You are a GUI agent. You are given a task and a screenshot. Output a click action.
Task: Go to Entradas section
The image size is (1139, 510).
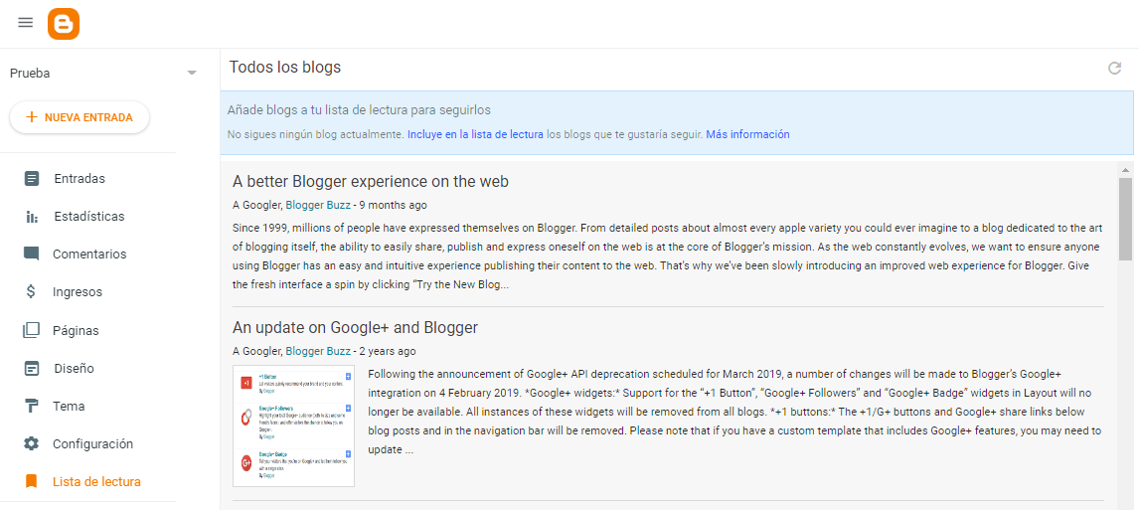click(x=80, y=178)
